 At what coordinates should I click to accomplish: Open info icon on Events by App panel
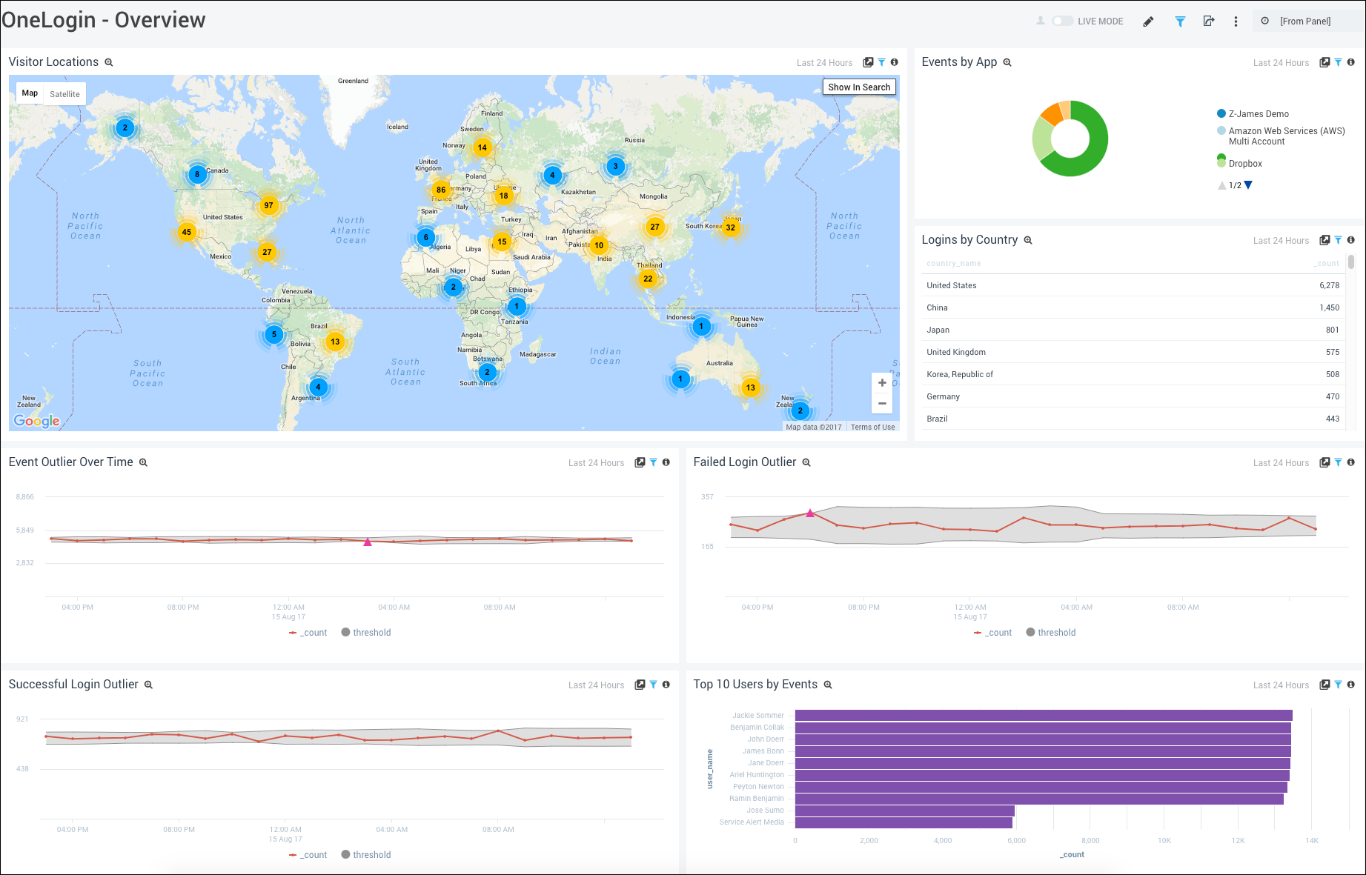click(1351, 62)
